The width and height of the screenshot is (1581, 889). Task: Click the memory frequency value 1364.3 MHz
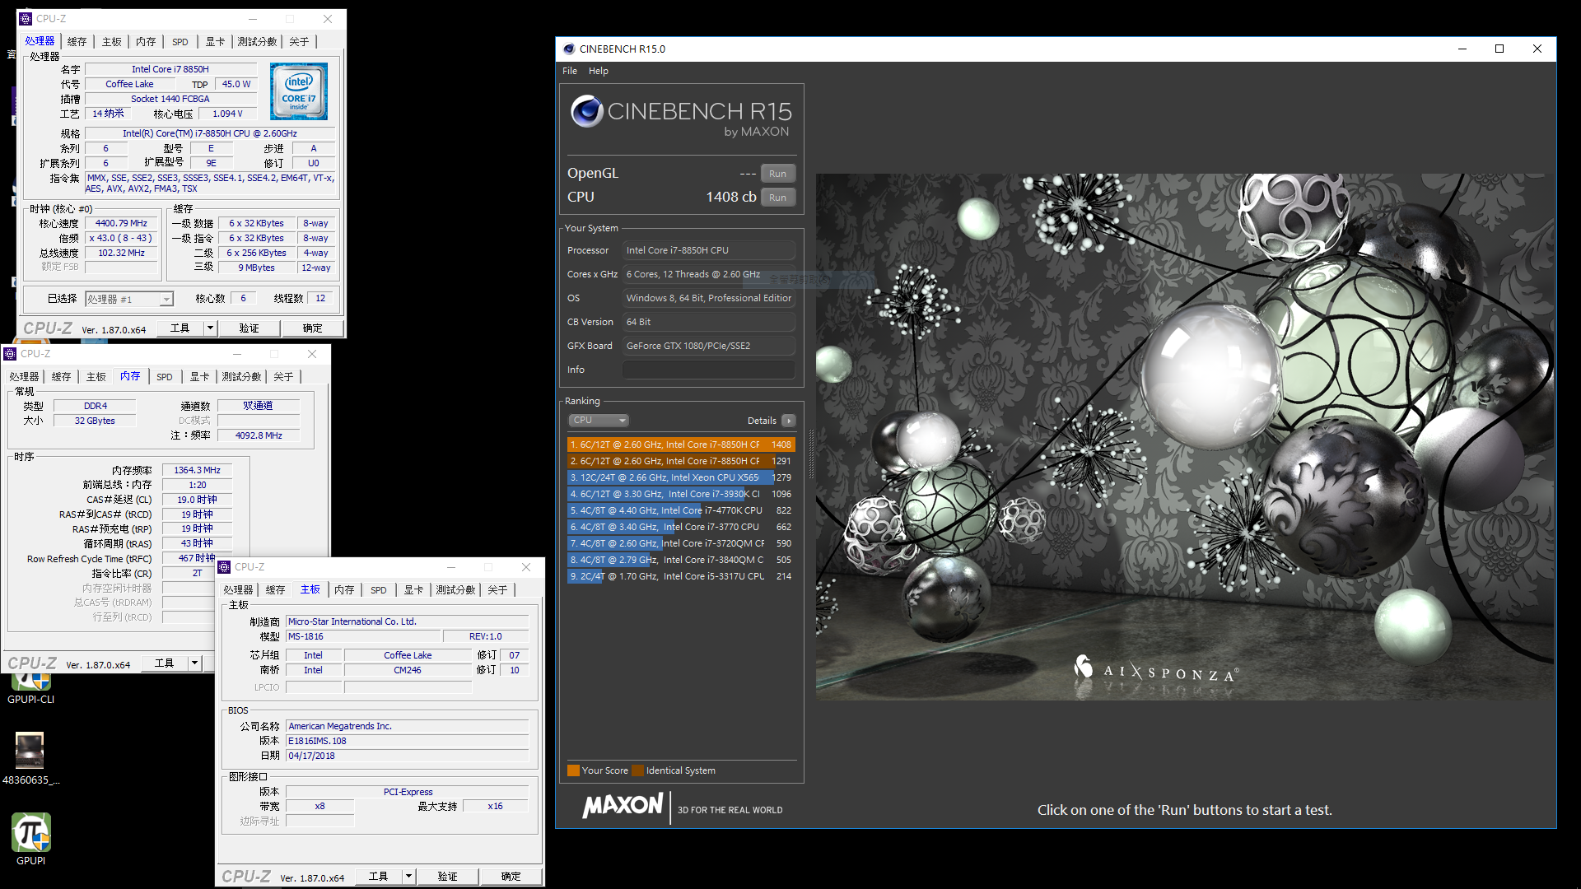click(x=197, y=470)
